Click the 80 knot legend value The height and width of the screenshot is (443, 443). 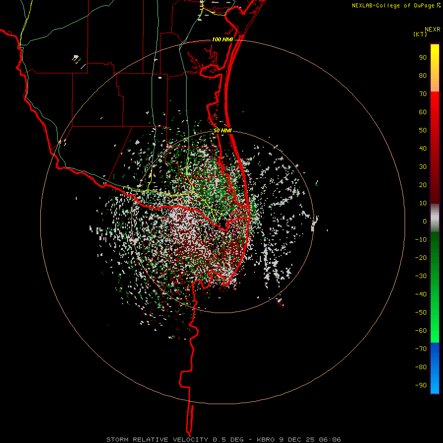click(423, 76)
